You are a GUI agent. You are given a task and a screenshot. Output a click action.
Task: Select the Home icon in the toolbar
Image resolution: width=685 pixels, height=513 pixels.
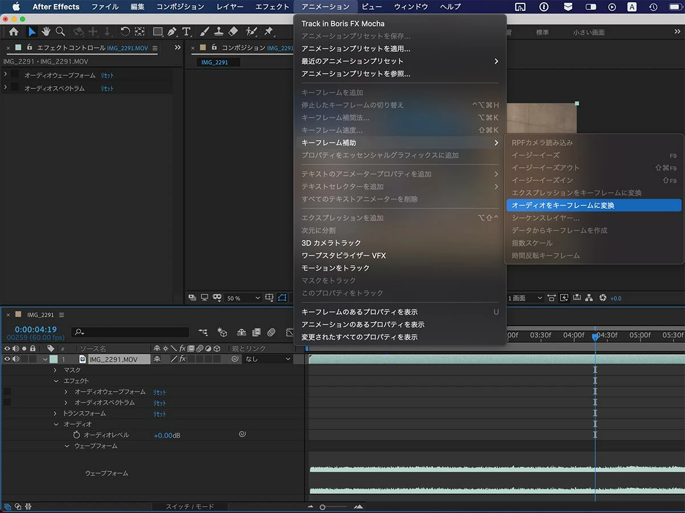point(14,32)
